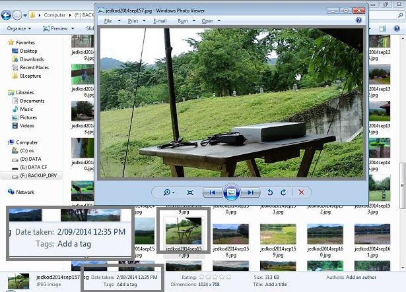Open the Burn menu in Photo Viewer

[183, 21]
